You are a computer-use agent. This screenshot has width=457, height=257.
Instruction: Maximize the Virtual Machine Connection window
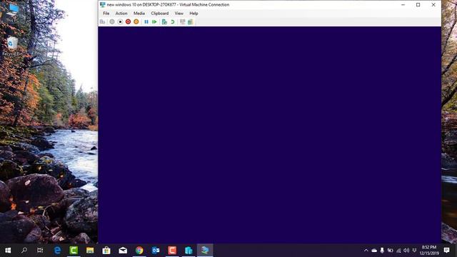418,5
